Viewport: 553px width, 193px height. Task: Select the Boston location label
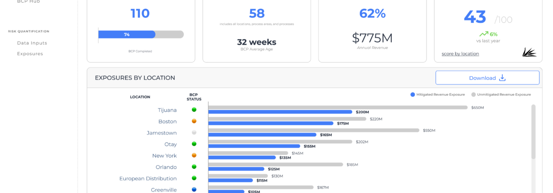[x=167, y=121]
